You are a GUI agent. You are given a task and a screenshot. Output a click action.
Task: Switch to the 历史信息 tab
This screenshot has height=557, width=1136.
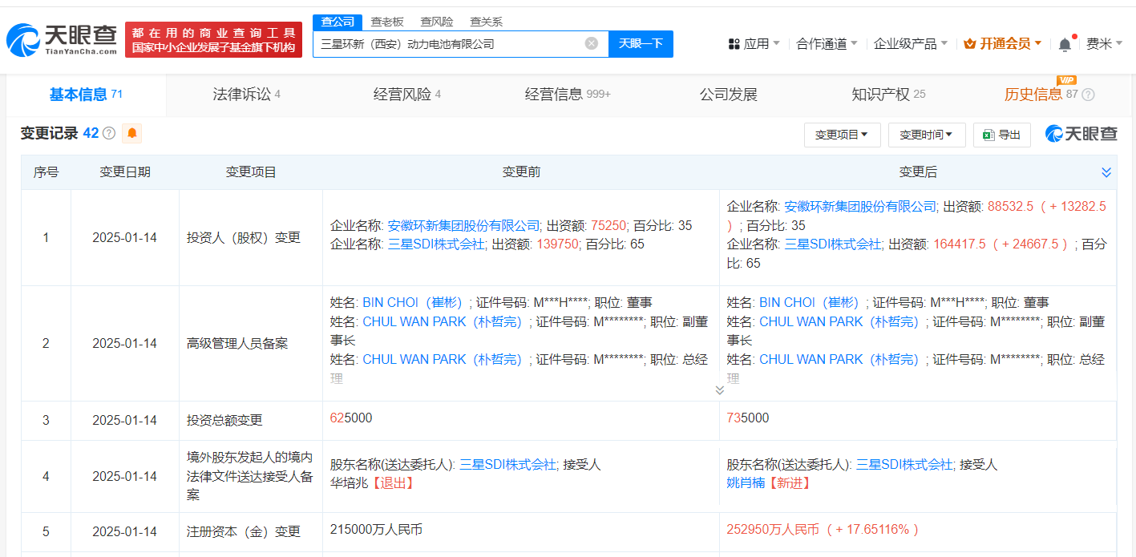point(1042,95)
